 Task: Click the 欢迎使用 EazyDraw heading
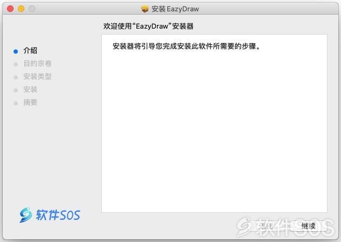[148, 26]
